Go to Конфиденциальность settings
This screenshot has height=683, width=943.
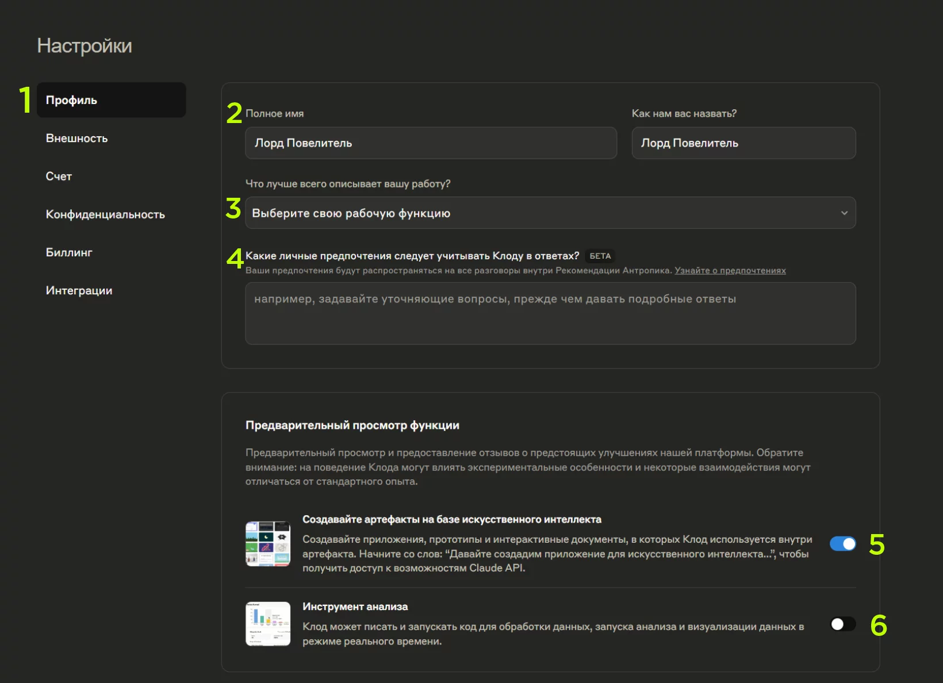coord(105,214)
